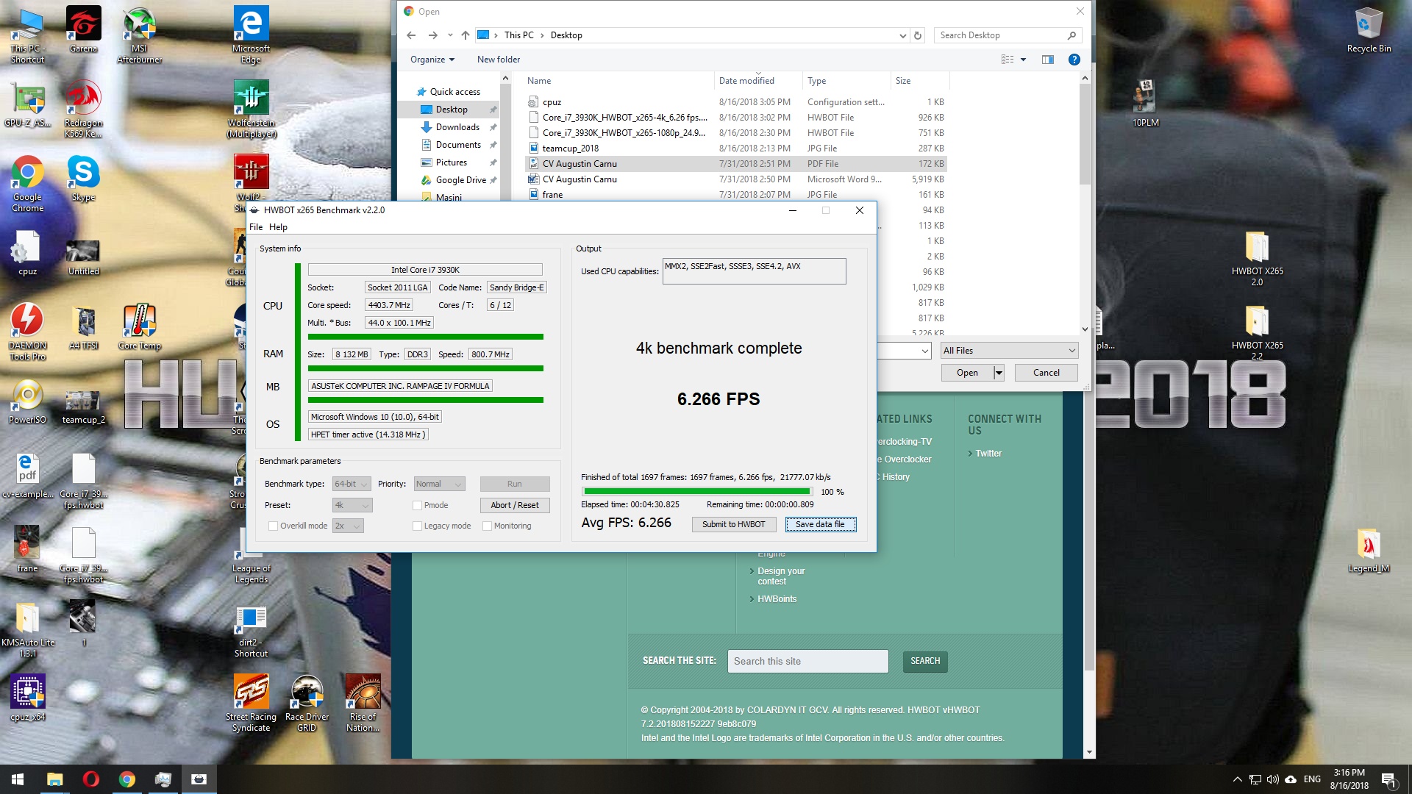This screenshot has height=794, width=1412.
Task: Click the Open button split arrow
Action: (999, 373)
